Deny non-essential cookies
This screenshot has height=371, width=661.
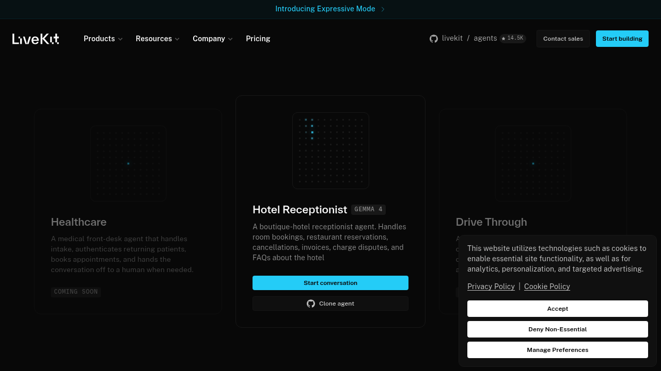(x=558, y=329)
